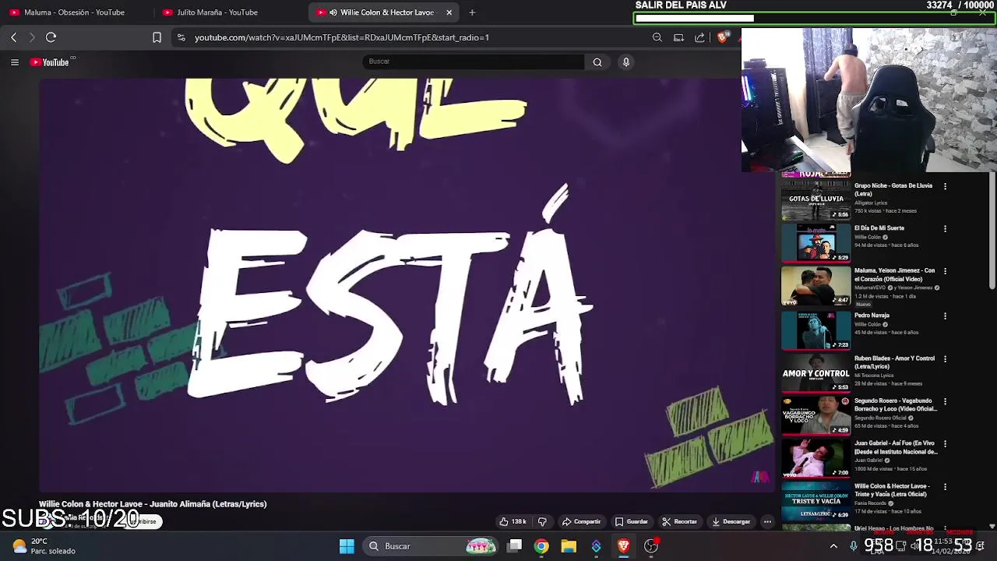Go back using the browser back arrow
This screenshot has height=561, width=997.
click(13, 37)
